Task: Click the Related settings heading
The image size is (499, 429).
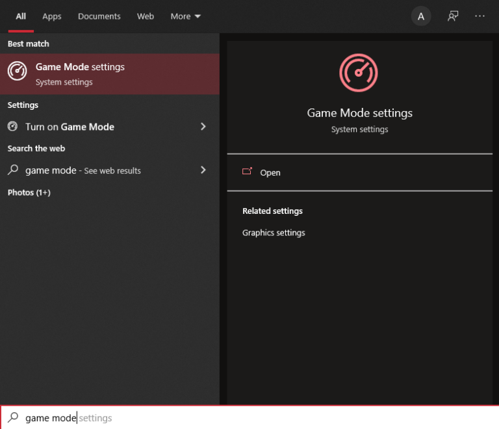Action: [x=272, y=211]
